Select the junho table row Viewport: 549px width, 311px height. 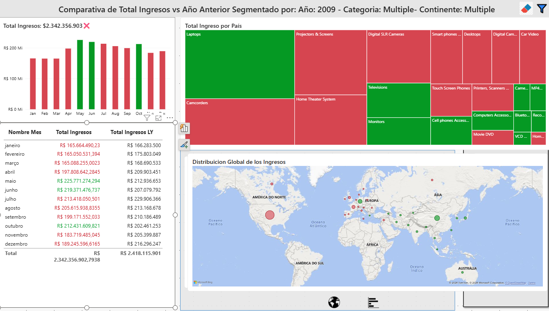[x=83, y=190]
